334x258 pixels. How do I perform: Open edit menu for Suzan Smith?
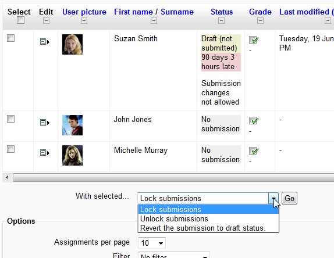(45, 42)
